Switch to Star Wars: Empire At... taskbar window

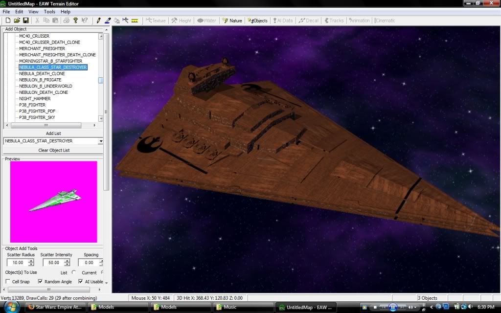click(55, 307)
